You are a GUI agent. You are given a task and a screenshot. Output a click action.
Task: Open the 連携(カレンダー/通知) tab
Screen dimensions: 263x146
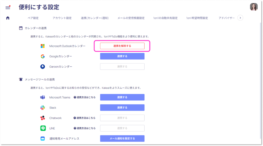tap(95, 18)
